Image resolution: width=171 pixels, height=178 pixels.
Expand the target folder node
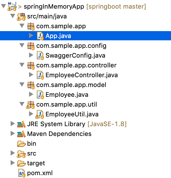tap(13, 163)
